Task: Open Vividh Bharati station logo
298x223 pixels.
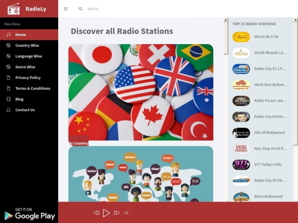Action: click(x=241, y=53)
